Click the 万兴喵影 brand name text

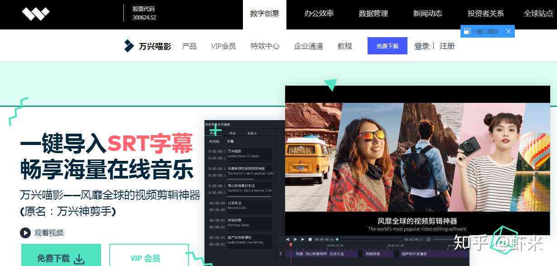point(155,46)
